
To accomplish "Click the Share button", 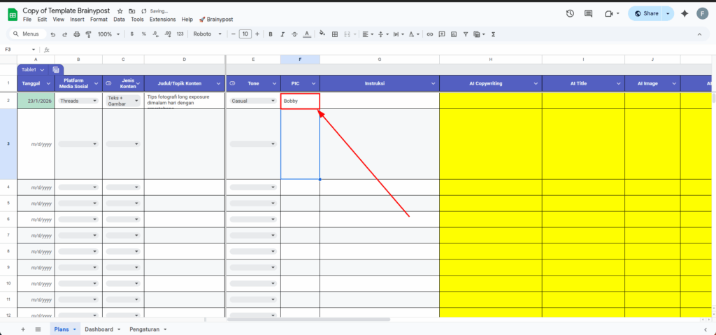I will 645,13.
